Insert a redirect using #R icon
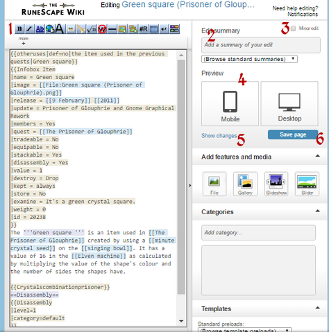This screenshot has width=329, height=332. click(143, 29)
